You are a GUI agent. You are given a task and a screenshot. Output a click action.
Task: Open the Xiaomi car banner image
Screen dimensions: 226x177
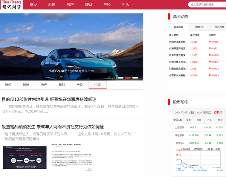(x=72, y=47)
